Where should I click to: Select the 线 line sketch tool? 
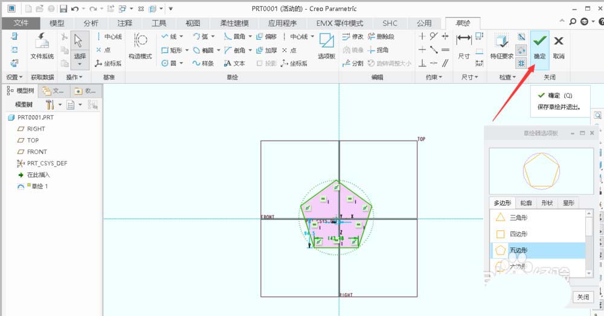169,37
